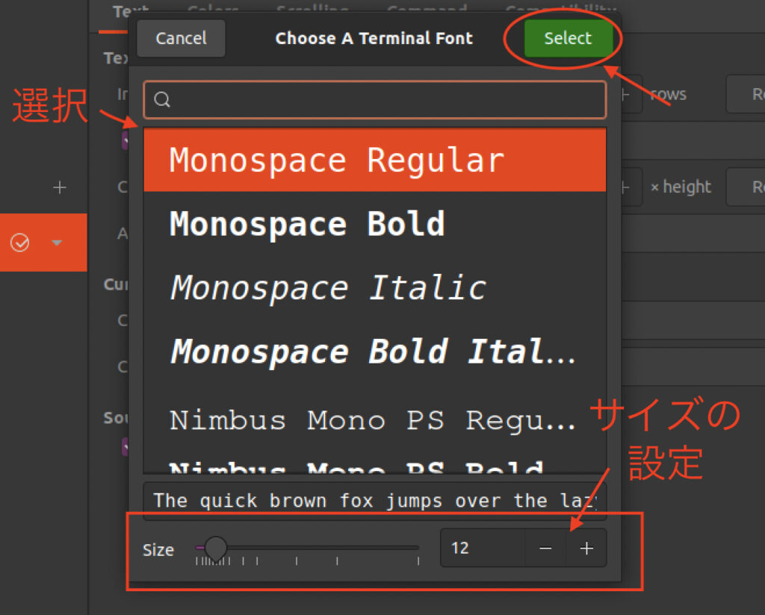Increase font size with plus button

pyautogui.click(x=586, y=549)
